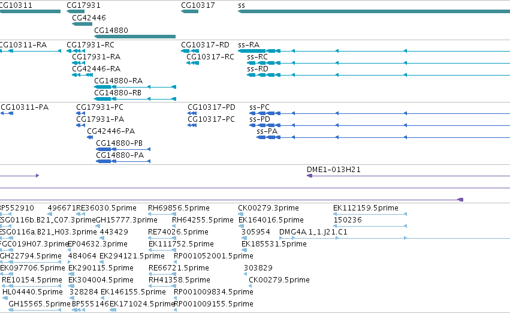Select EST RE36030.5prime label
The image size is (510, 313).
(106, 208)
